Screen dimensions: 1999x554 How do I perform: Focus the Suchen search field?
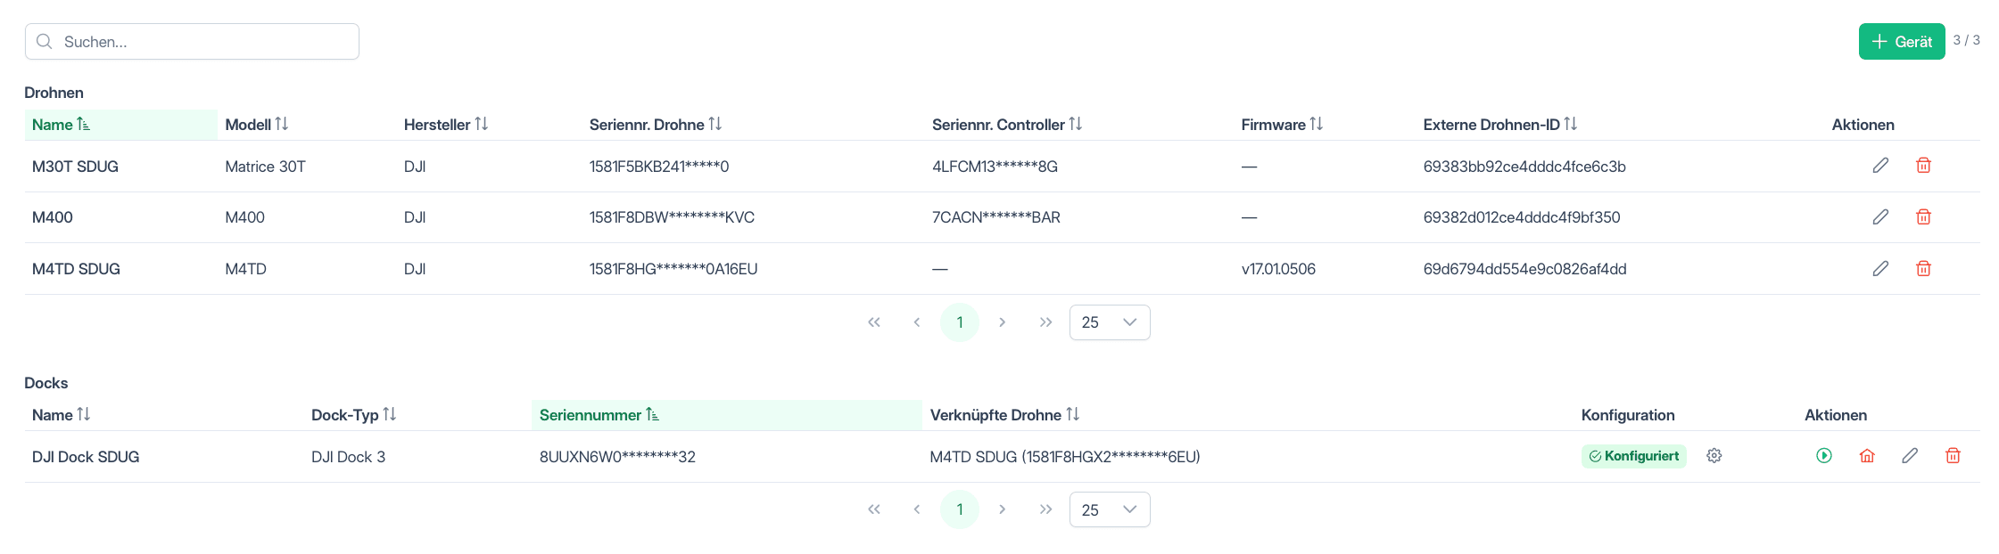pyautogui.click(x=192, y=42)
